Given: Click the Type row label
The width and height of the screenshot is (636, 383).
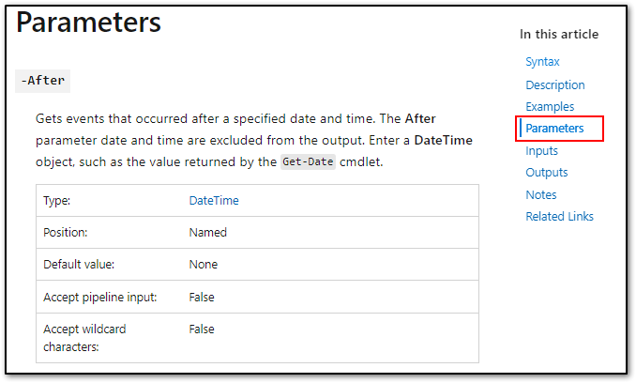Looking at the screenshot, I should (x=57, y=201).
